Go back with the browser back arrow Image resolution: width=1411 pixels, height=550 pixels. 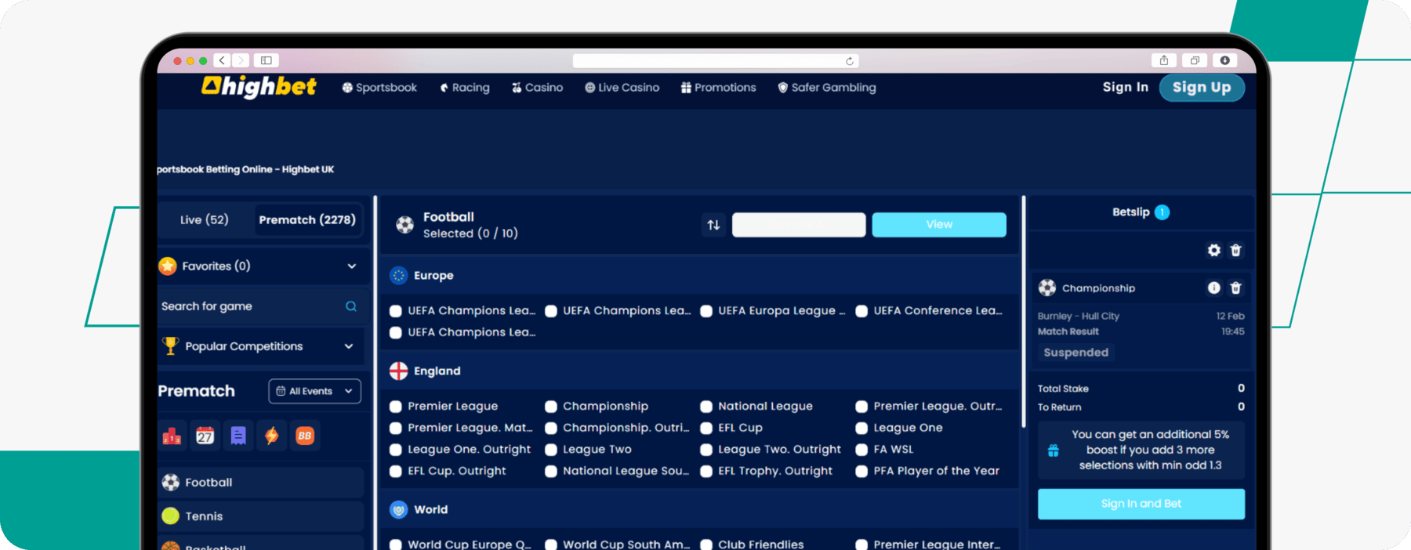tap(223, 60)
